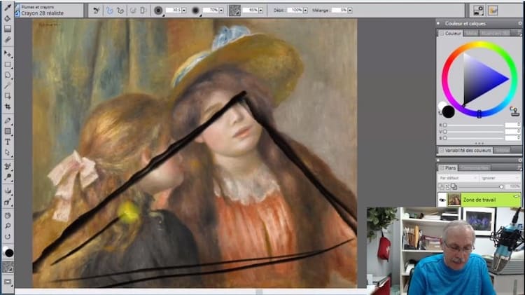Click the layer opacity slider in Plans panel
The height and width of the screenshot is (295, 525).
pyautogui.click(x=481, y=186)
